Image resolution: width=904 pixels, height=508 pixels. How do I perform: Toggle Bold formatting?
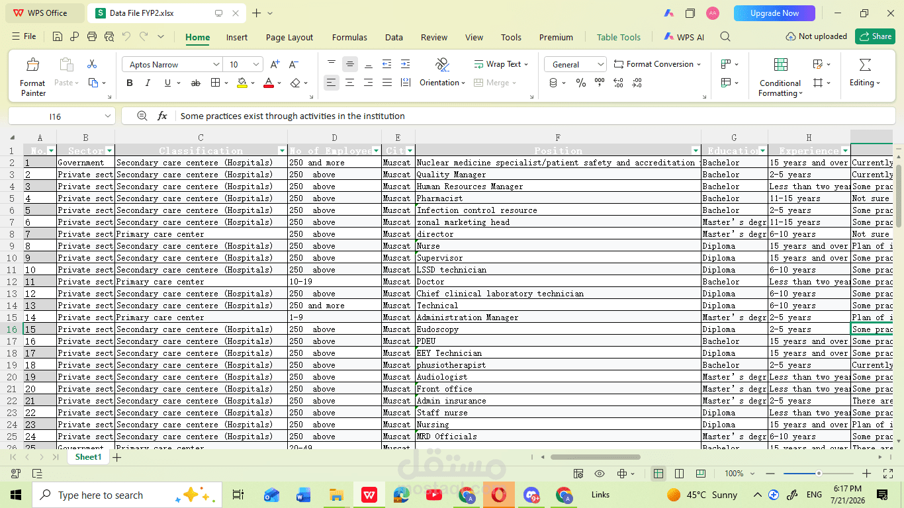point(130,83)
